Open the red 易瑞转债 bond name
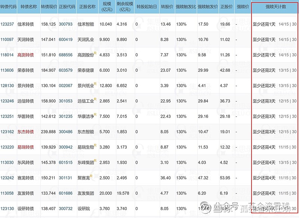 [x=25, y=147]
